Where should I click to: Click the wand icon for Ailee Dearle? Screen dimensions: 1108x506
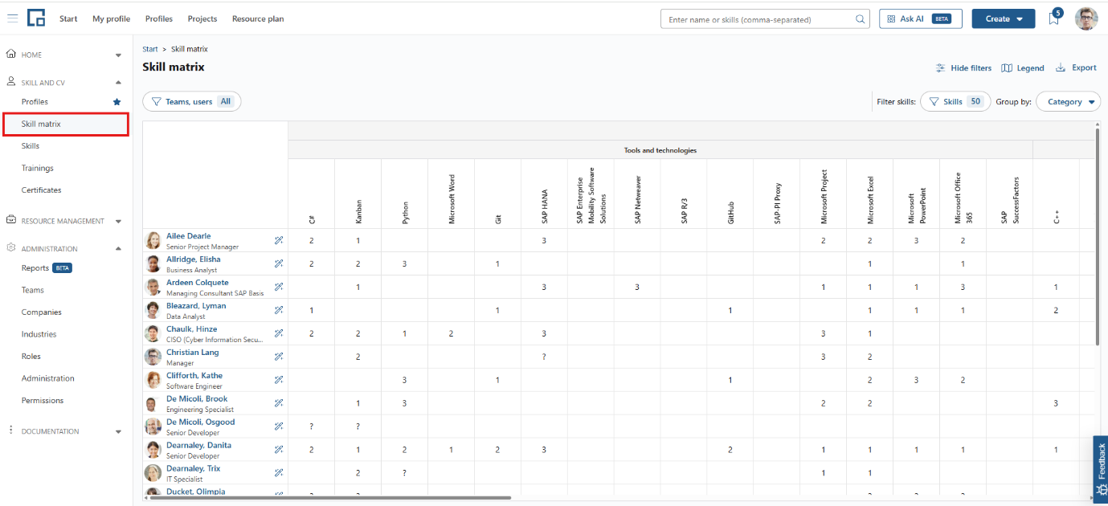(x=279, y=240)
